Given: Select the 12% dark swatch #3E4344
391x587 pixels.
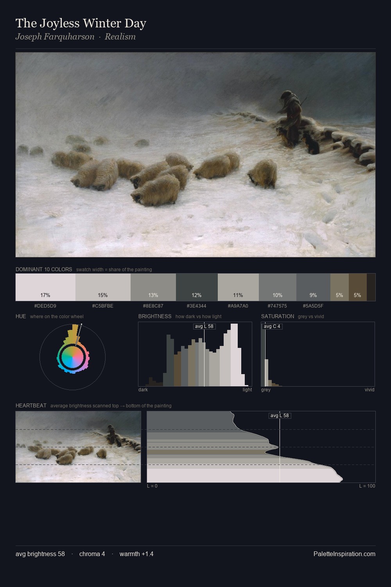Looking at the screenshot, I should tap(197, 287).
